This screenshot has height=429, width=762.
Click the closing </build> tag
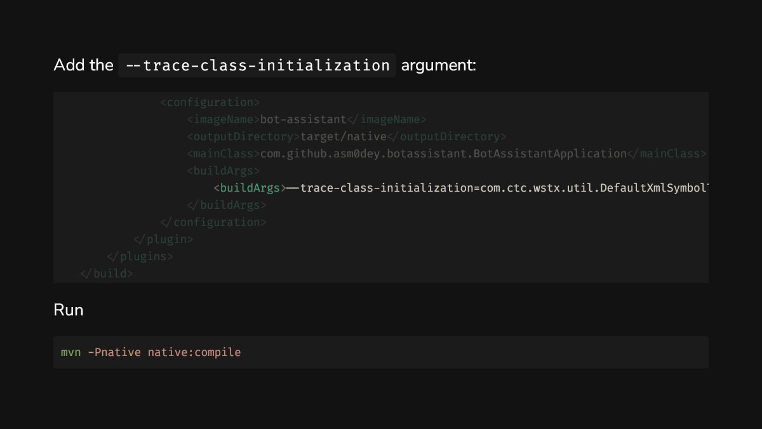tap(107, 274)
